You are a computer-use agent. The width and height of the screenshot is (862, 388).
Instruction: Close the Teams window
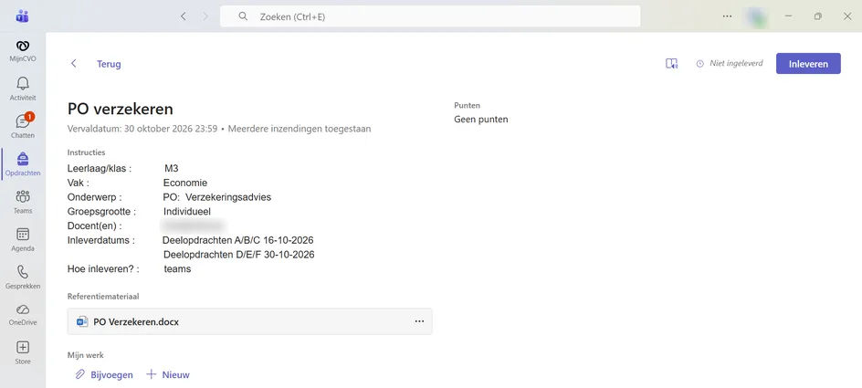847,16
